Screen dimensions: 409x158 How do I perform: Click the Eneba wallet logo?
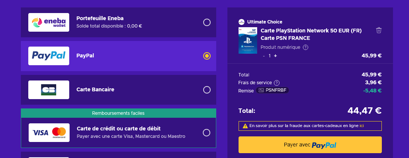(x=49, y=22)
